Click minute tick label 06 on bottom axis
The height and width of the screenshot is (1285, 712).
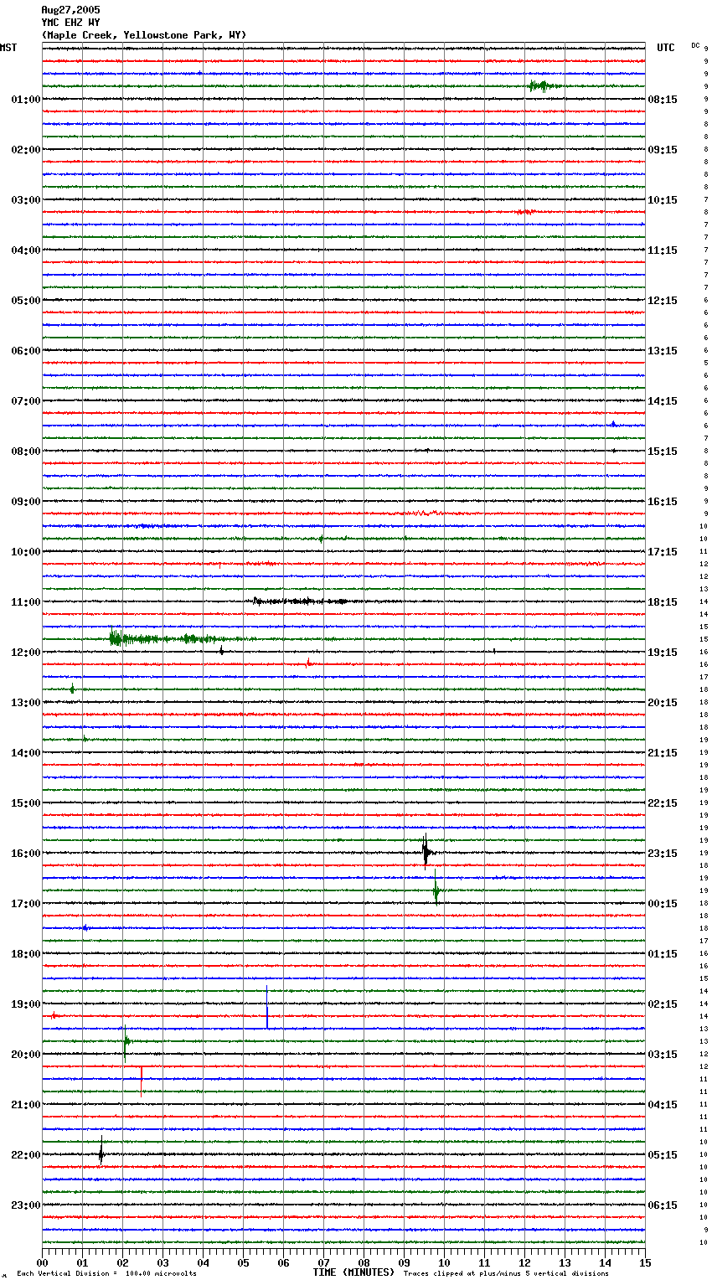point(283,1262)
